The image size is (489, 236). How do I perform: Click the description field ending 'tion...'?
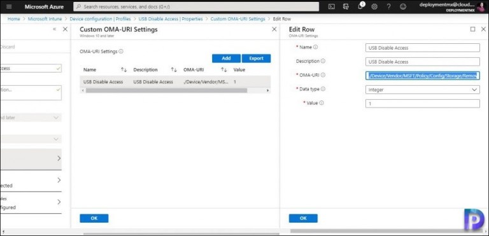(31, 93)
